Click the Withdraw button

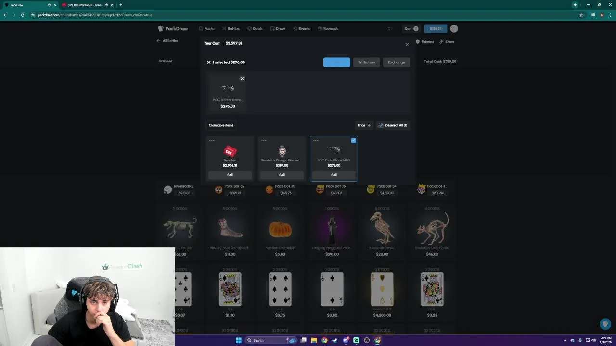[367, 62]
